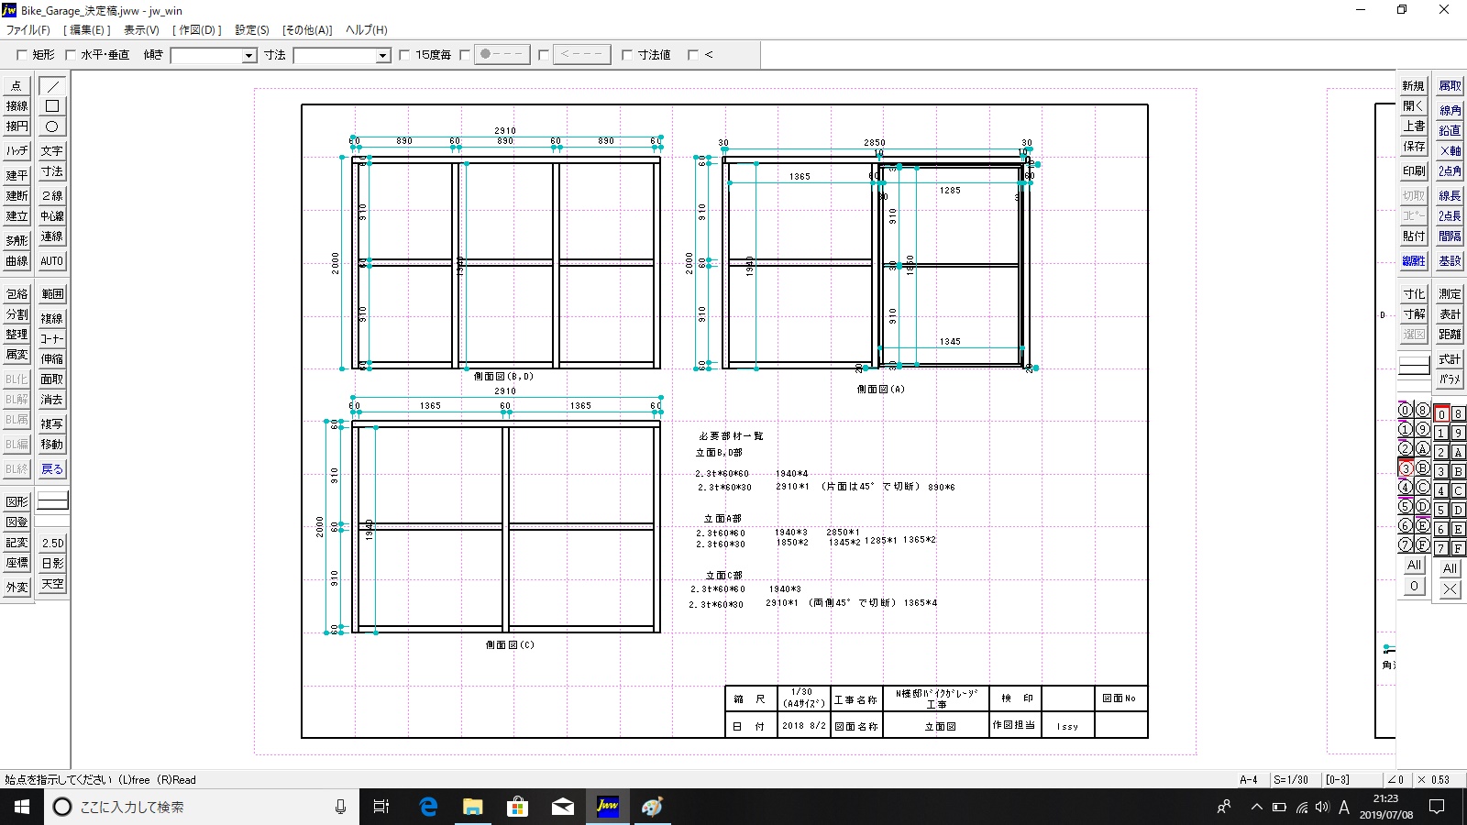
Task: Select the circle drawing tool icon
Action: pyautogui.click(x=52, y=126)
